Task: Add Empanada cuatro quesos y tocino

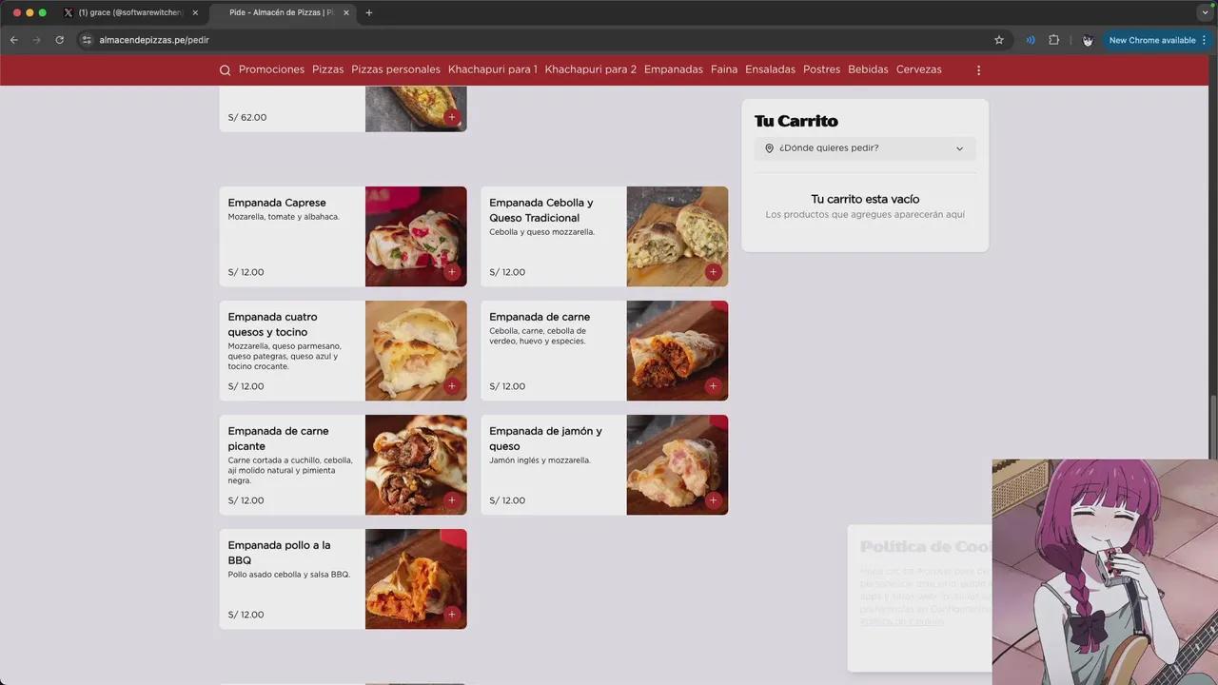Action: pos(451,386)
